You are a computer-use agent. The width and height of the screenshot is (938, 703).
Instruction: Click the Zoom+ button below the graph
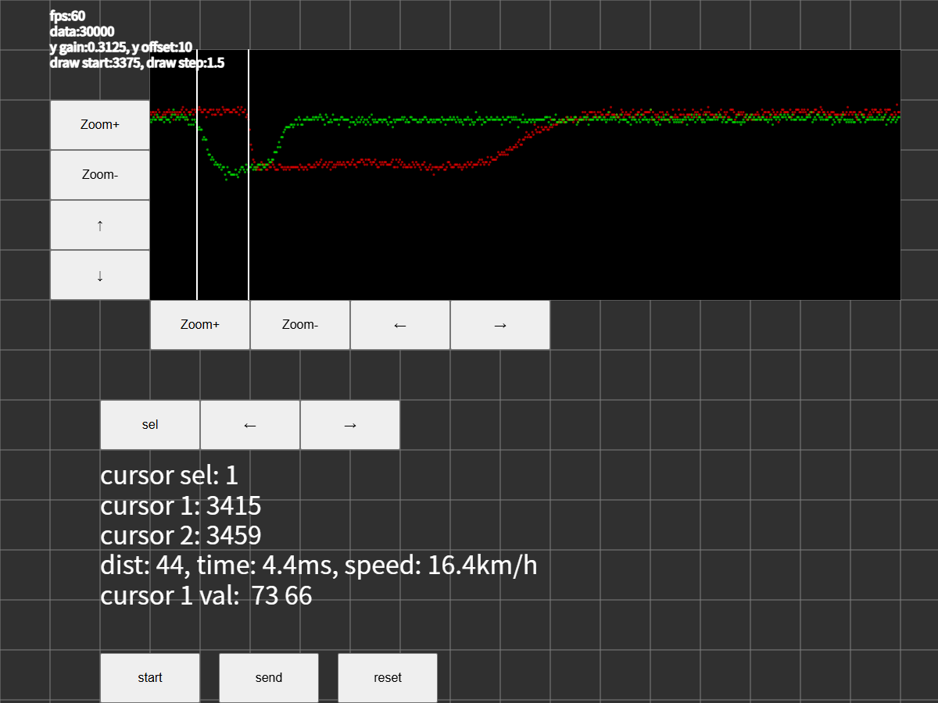[200, 325]
